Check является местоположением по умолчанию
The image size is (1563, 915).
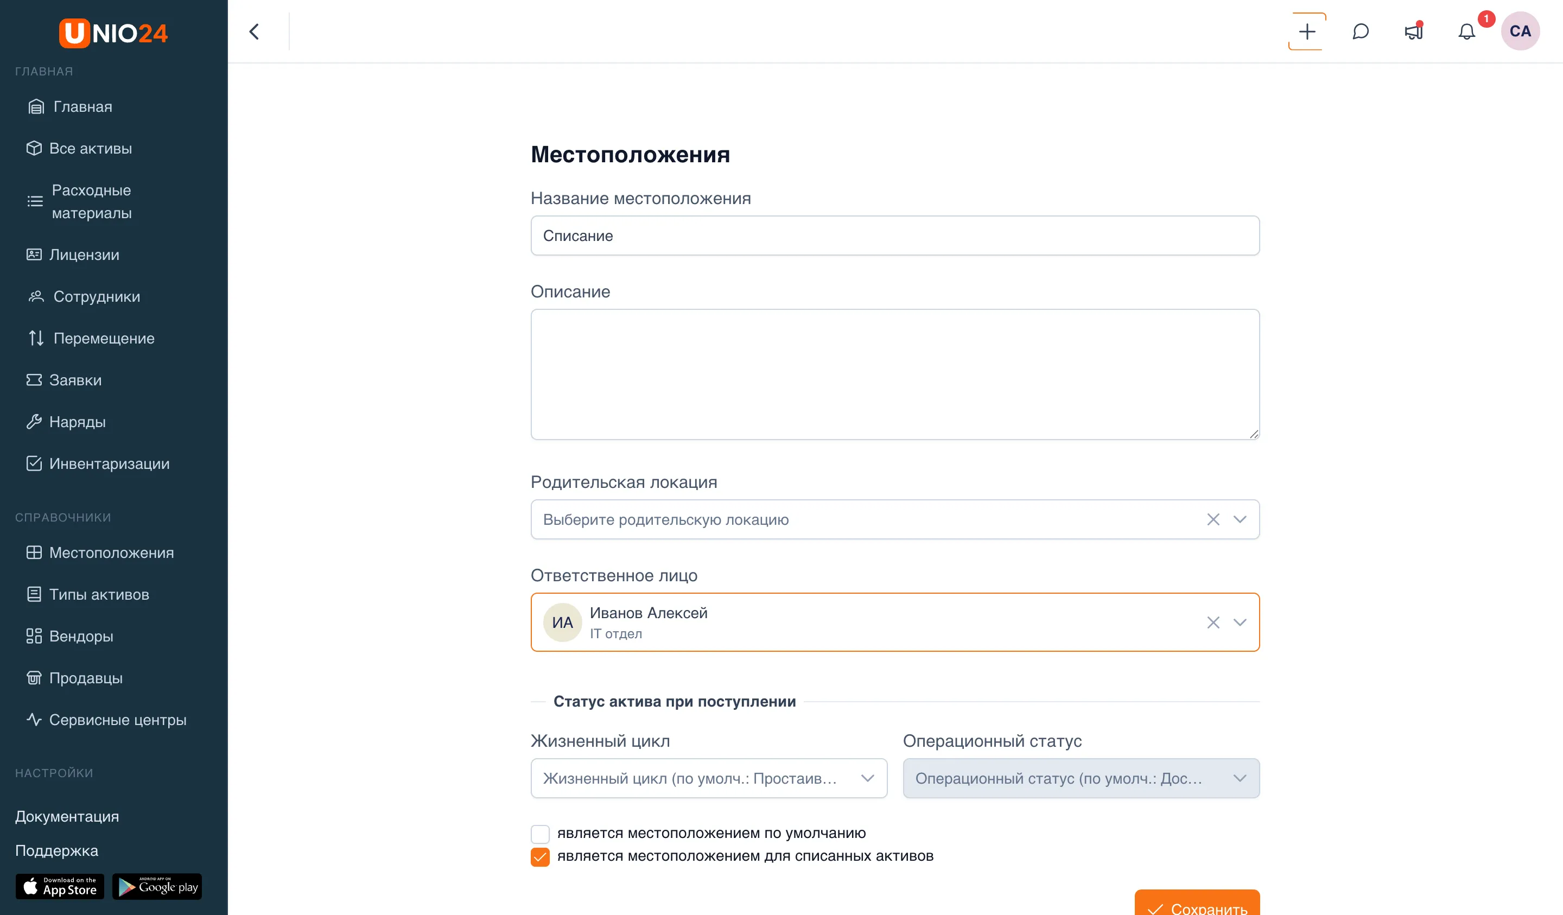click(x=539, y=833)
